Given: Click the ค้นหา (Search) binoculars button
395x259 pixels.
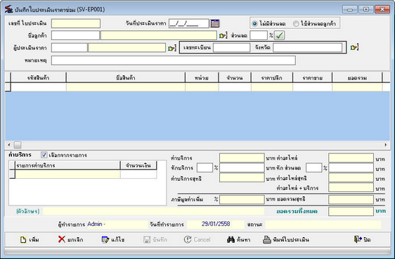Looking at the screenshot, I should point(238,239).
